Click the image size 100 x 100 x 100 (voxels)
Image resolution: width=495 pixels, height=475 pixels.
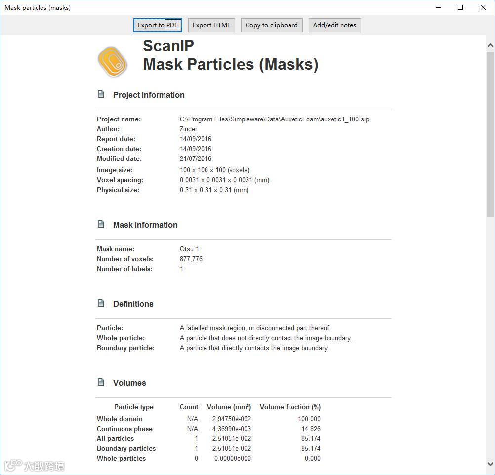pyautogui.click(x=215, y=170)
